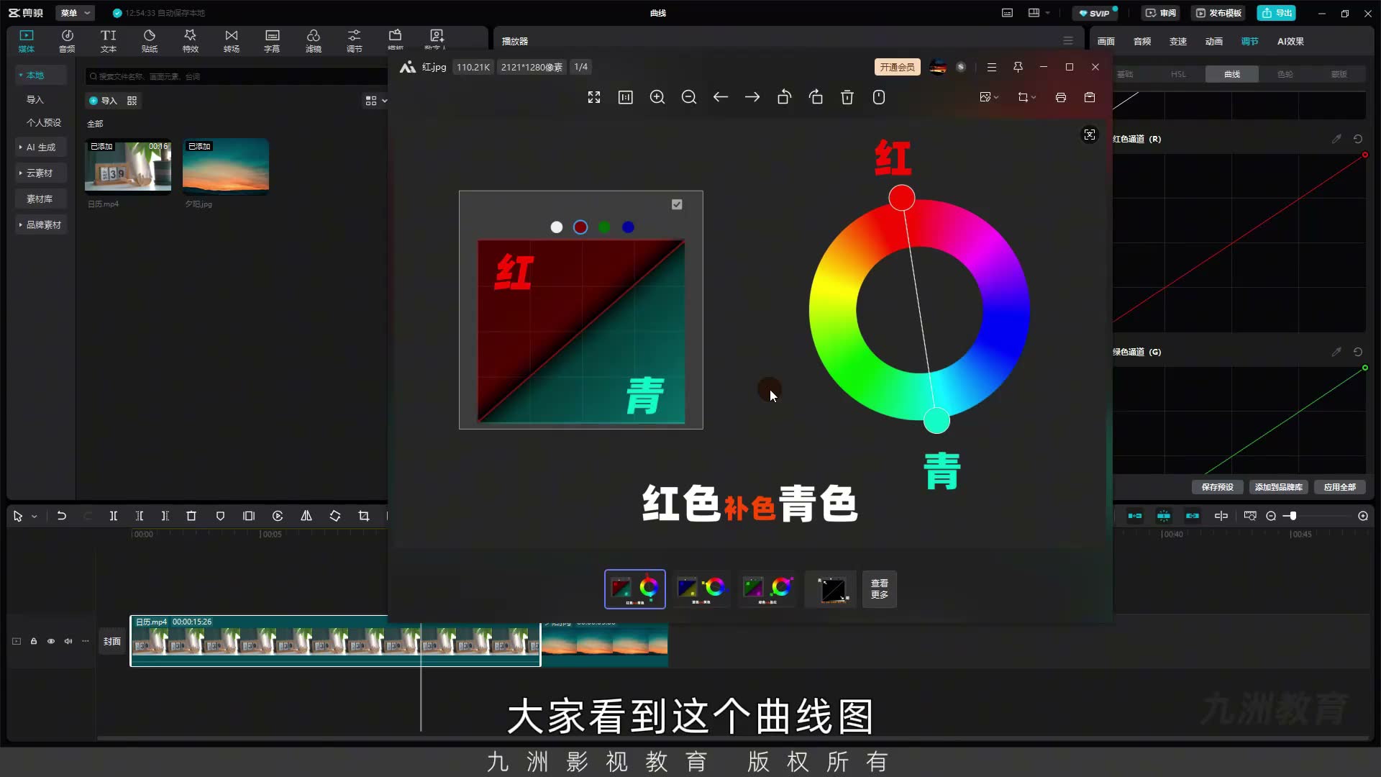Click the freeze frame icon in timeline toolbar
This screenshot has height=777, width=1381.
[249, 516]
